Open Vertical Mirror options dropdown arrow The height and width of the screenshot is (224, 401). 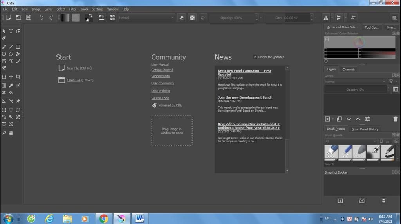pos(345,18)
